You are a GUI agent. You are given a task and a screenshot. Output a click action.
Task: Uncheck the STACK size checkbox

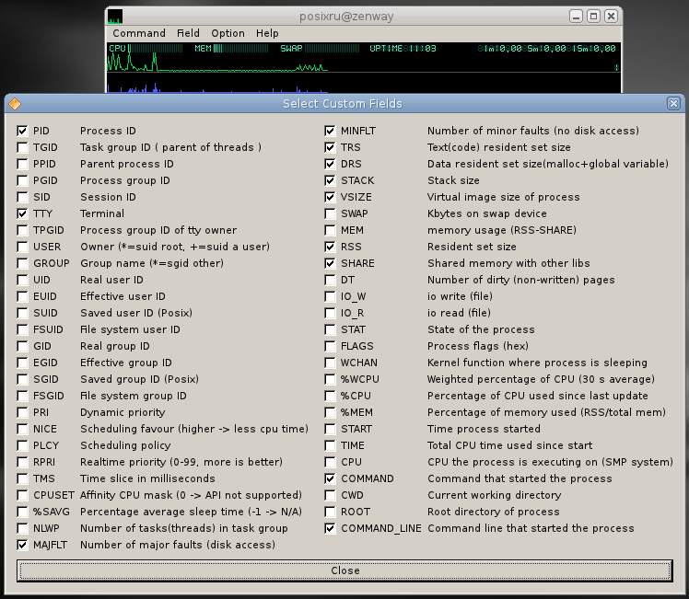(330, 180)
